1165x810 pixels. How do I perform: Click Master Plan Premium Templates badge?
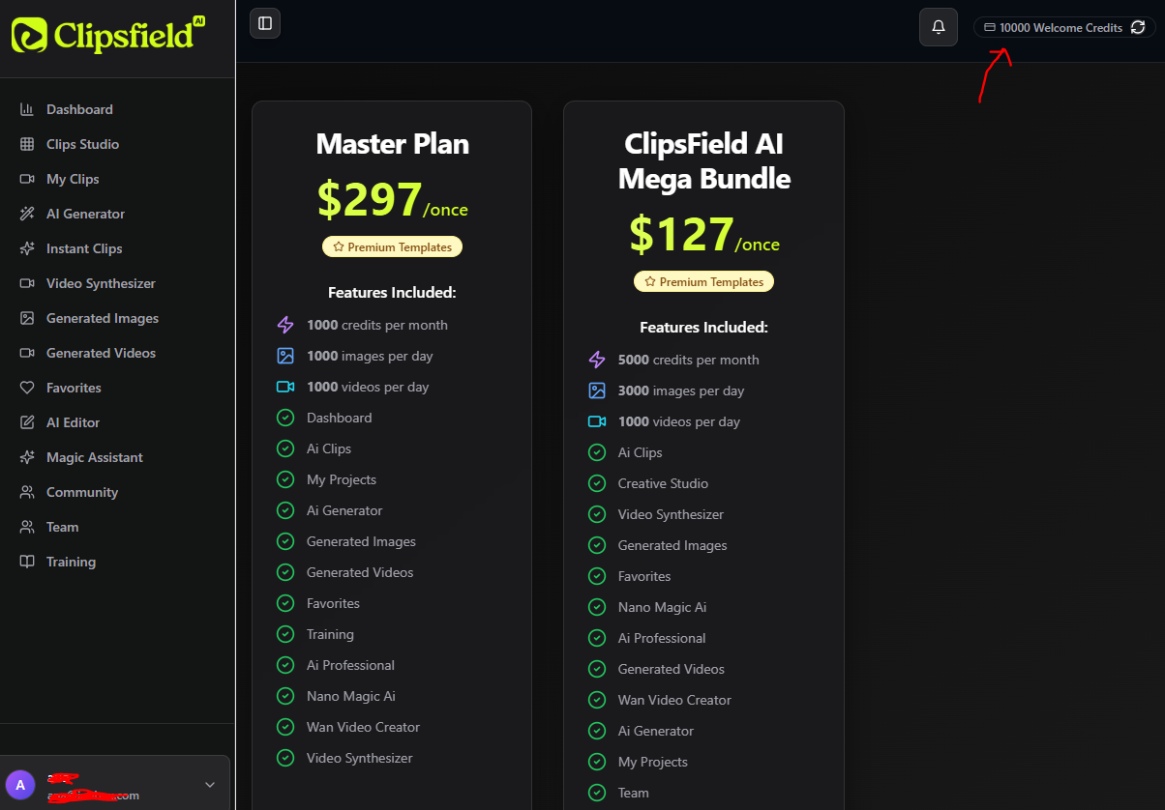point(393,247)
